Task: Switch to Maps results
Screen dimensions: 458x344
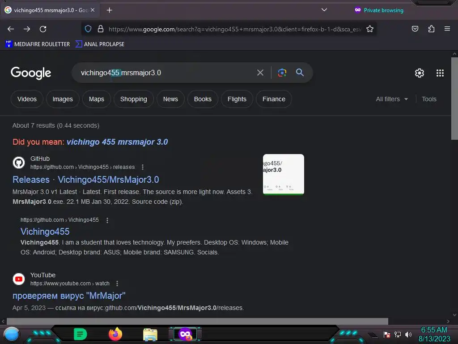Action: 97,99
